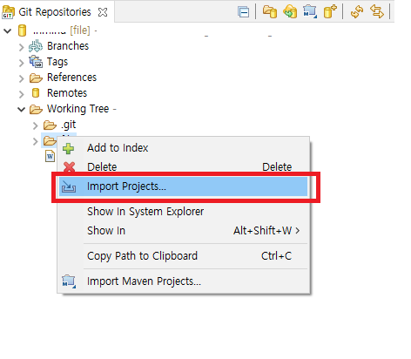This screenshot has height=359, width=411.
Task: Expand the References node
Action: click(x=21, y=78)
